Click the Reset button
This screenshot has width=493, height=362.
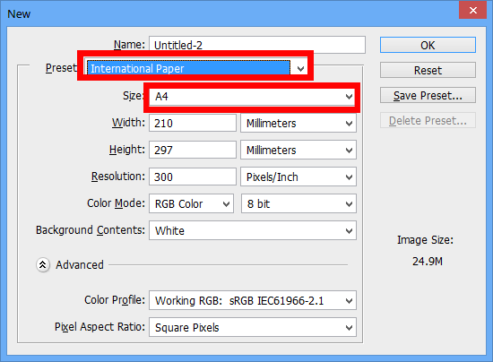click(428, 70)
